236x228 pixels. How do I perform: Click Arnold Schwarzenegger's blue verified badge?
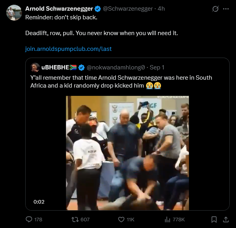pyautogui.click(x=97, y=9)
